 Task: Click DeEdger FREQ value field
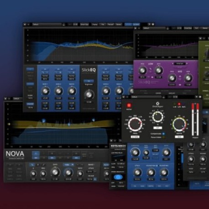point(135,137)
